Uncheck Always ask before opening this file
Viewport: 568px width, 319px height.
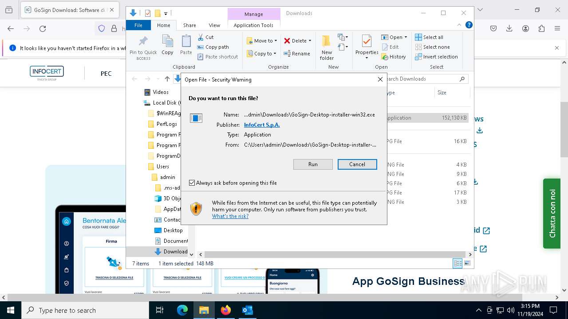click(x=192, y=183)
